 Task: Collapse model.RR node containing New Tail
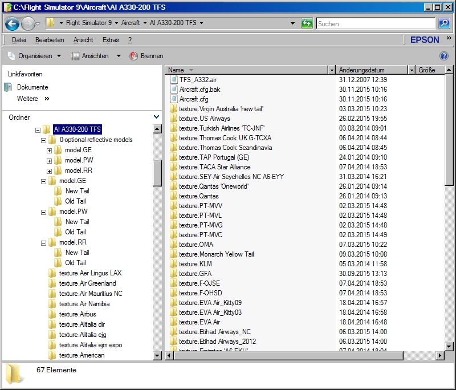(x=44, y=243)
